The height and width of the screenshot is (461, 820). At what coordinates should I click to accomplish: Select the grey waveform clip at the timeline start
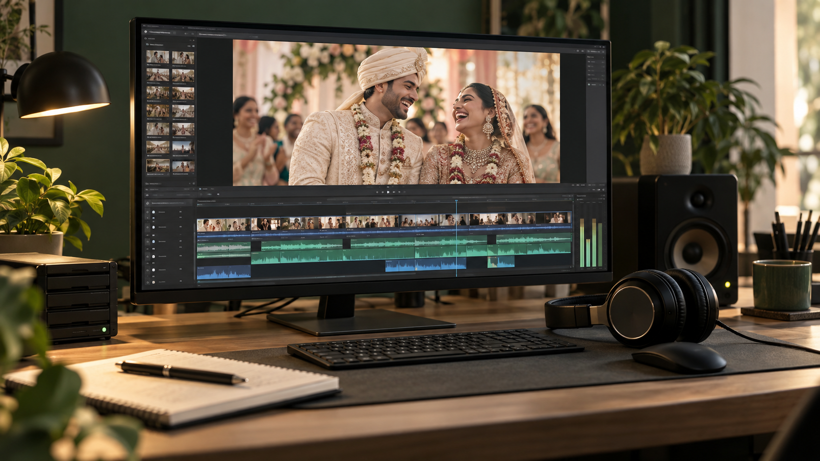coord(224,247)
